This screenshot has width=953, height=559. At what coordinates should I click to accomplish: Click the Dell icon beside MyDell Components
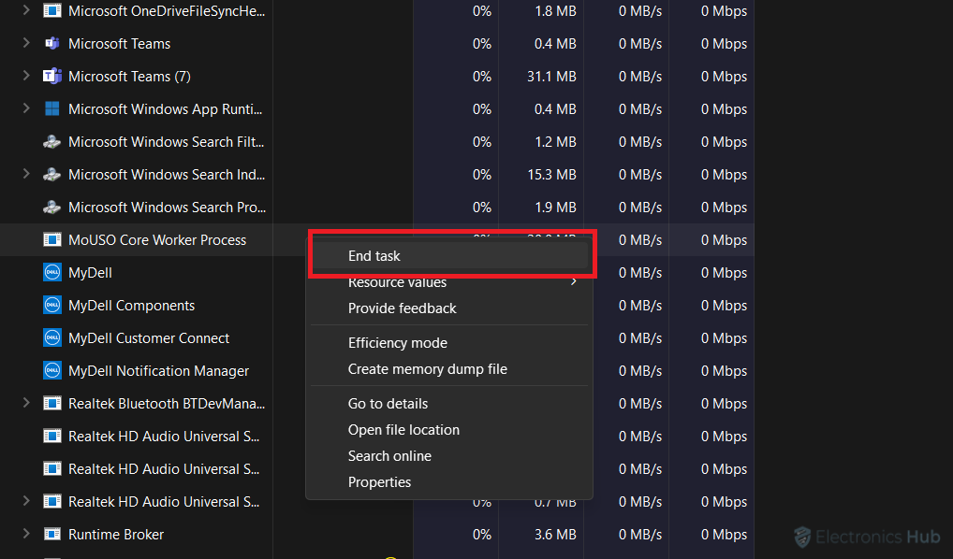click(52, 306)
